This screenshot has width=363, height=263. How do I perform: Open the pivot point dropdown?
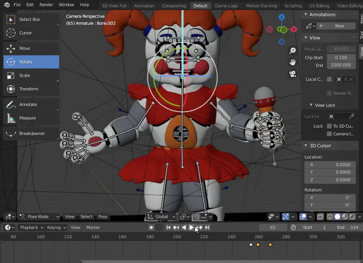point(185,217)
